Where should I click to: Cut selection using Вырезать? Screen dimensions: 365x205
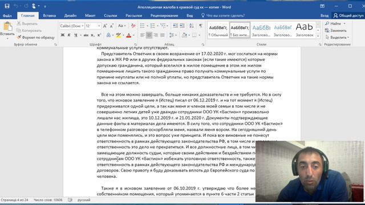point(27,23)
